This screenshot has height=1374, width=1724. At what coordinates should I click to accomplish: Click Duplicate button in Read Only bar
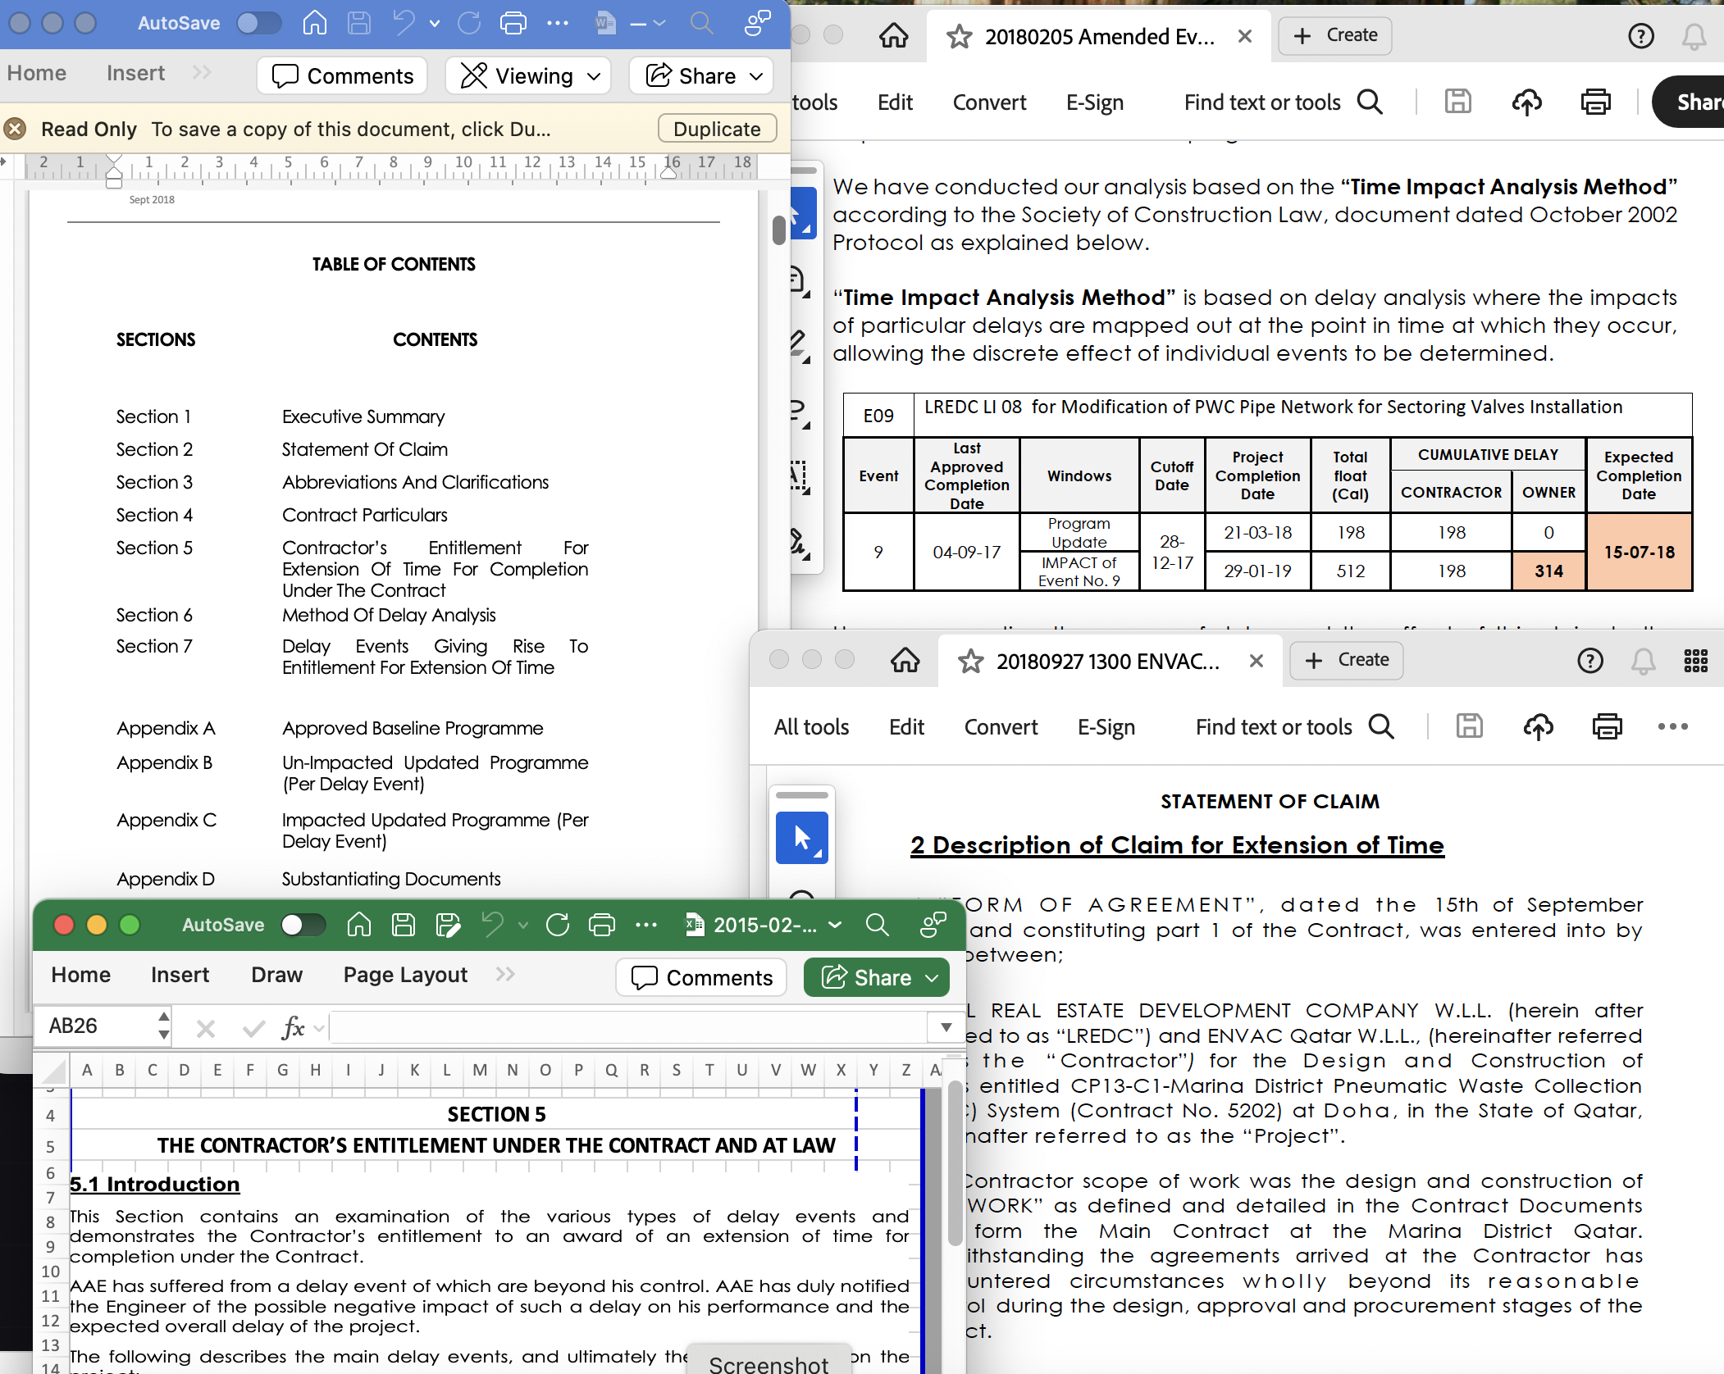(717, 129)
